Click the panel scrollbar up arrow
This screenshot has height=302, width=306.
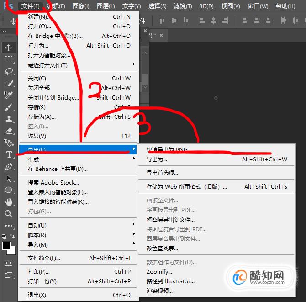point(145,53)
